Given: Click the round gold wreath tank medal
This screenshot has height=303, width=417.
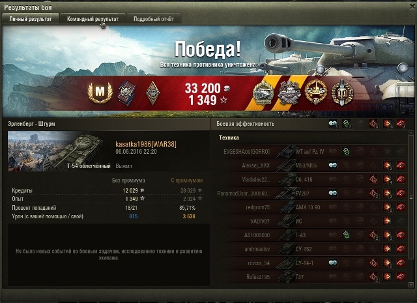Looking at the screenshot, I should click(315, 93).
